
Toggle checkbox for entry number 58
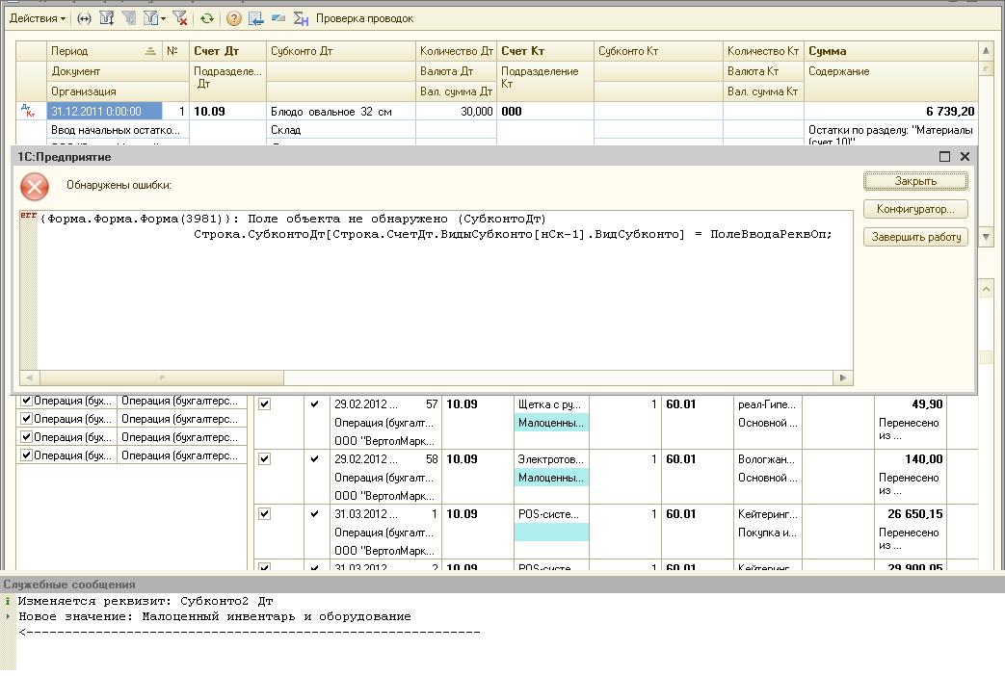point(264,458)
